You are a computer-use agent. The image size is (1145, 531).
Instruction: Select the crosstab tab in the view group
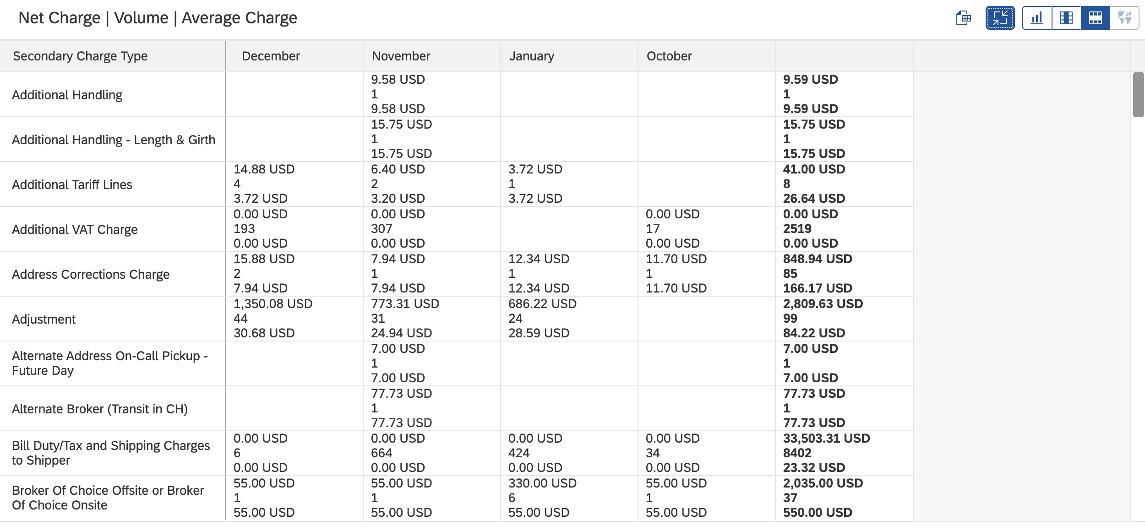point(1067,18)
